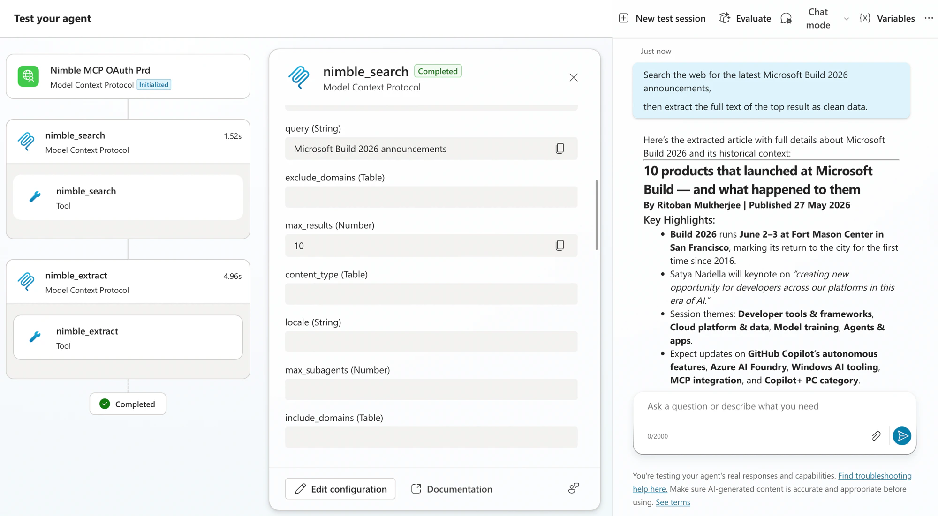This screenshot has height=516, width=938.
Task: Click the Completed badge next to nimble_search title
Action: (438, 71)
